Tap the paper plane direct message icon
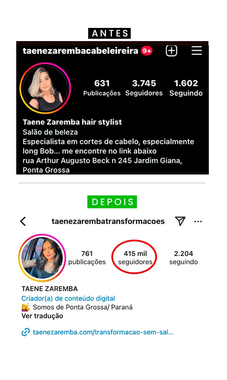Screen dimensions: 227x380 [180, 221]
